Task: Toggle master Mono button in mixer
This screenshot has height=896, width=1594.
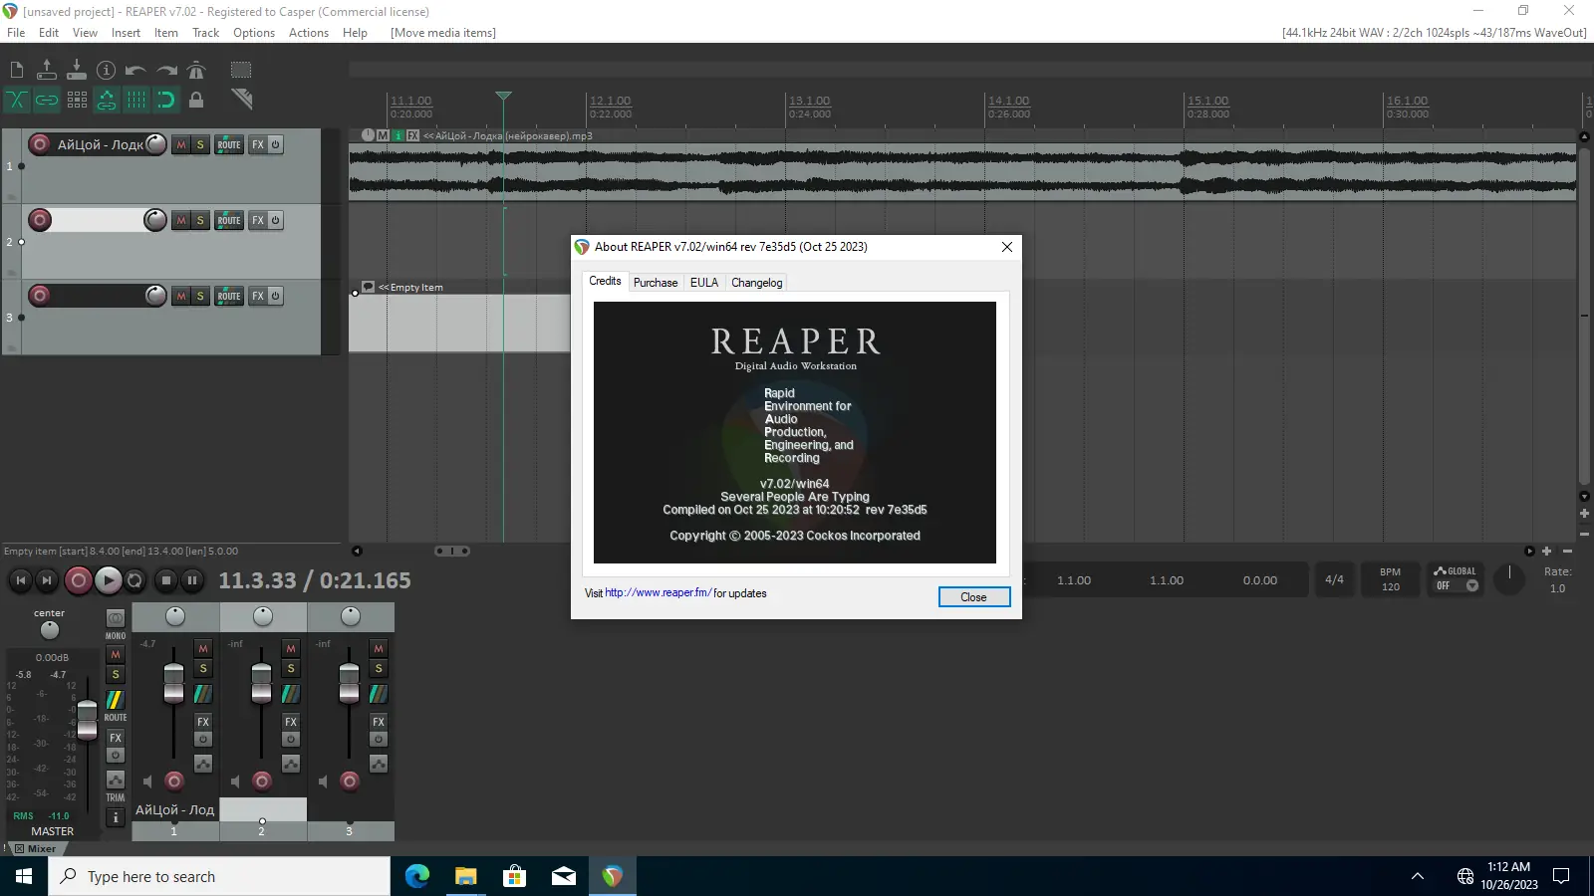Action: coord(116,617)
